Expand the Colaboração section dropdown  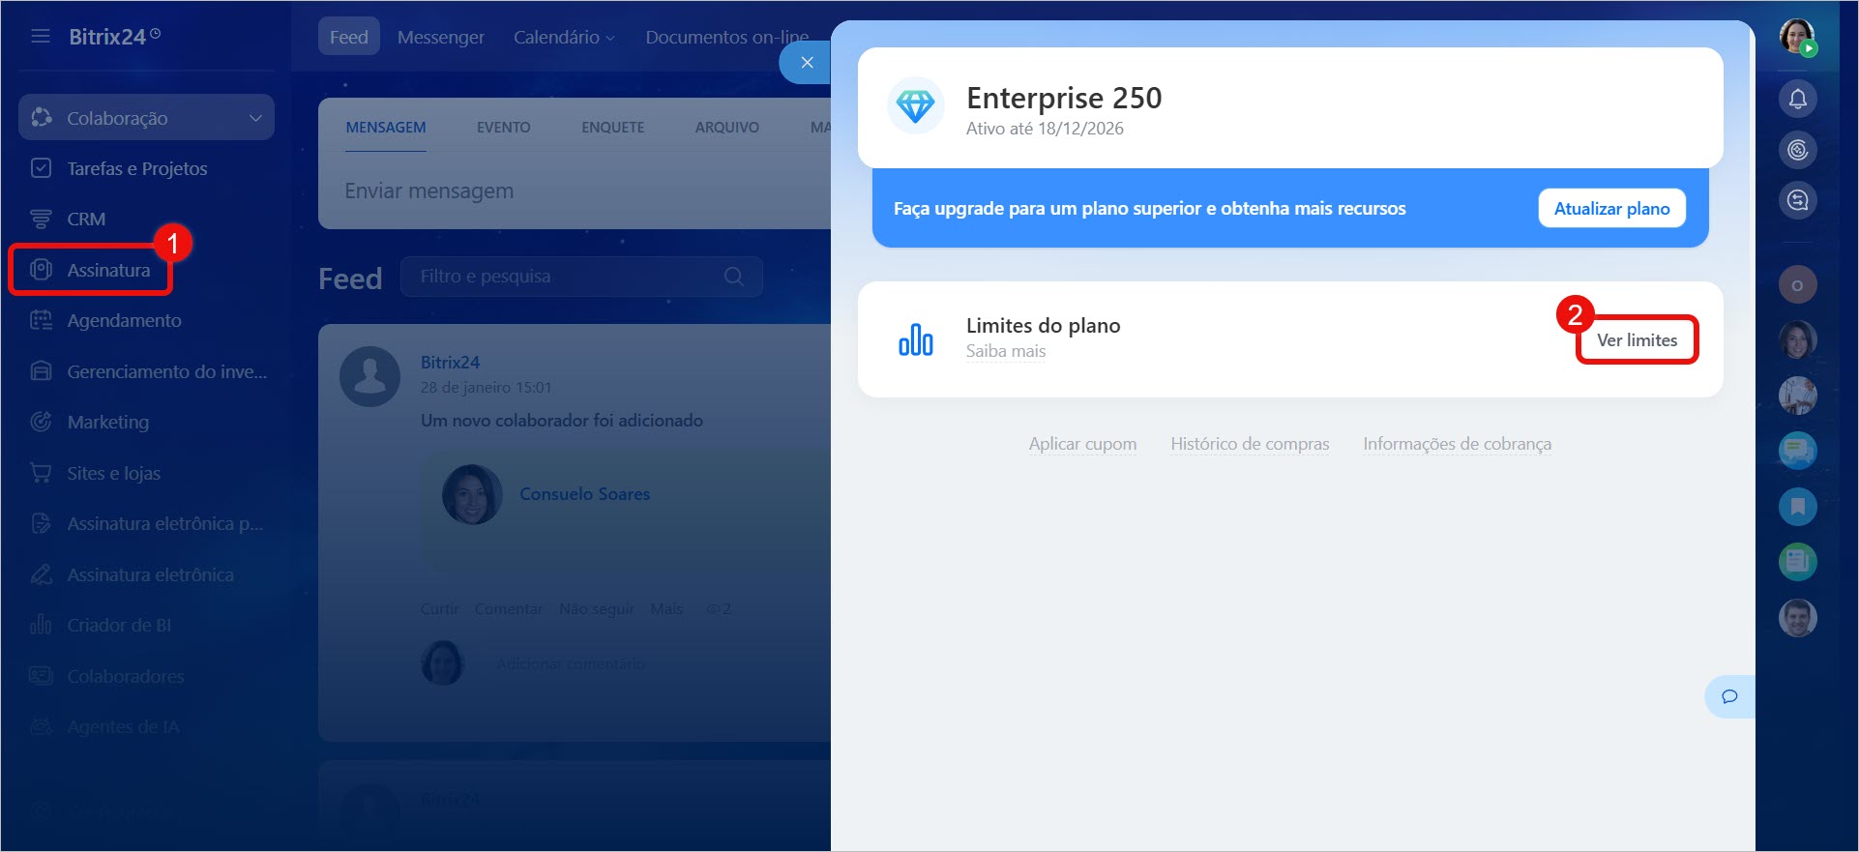tap(255, 118)
